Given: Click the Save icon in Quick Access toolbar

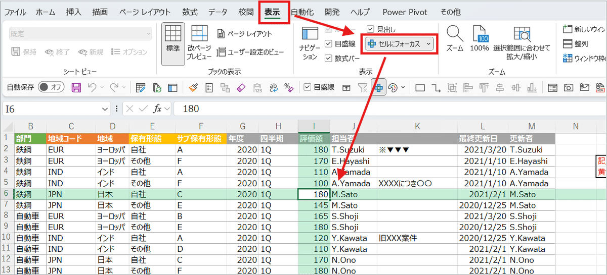Looking at the screenshot, I should (76, 87).
